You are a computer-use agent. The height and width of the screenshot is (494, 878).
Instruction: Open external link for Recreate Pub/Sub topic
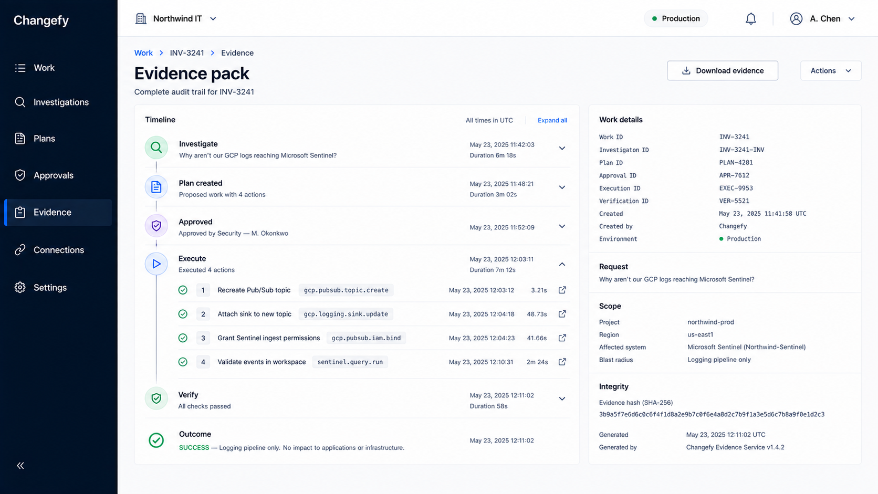tap(562, 290)
